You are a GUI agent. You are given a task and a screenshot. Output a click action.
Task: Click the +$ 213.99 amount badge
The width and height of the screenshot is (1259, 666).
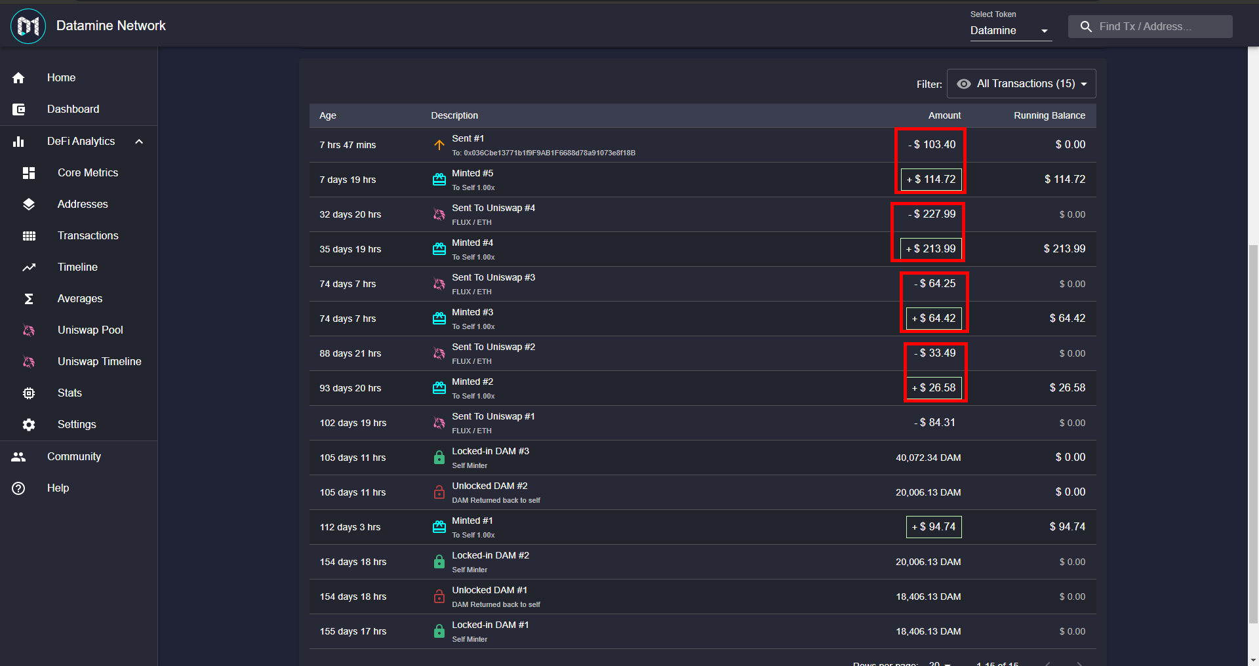click(x=931, y=249)
